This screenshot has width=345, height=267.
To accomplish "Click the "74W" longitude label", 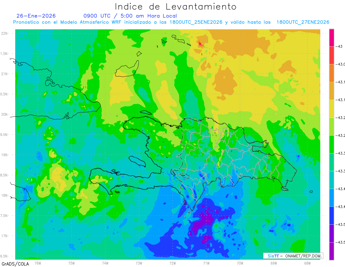I will [x=105, y=263].
